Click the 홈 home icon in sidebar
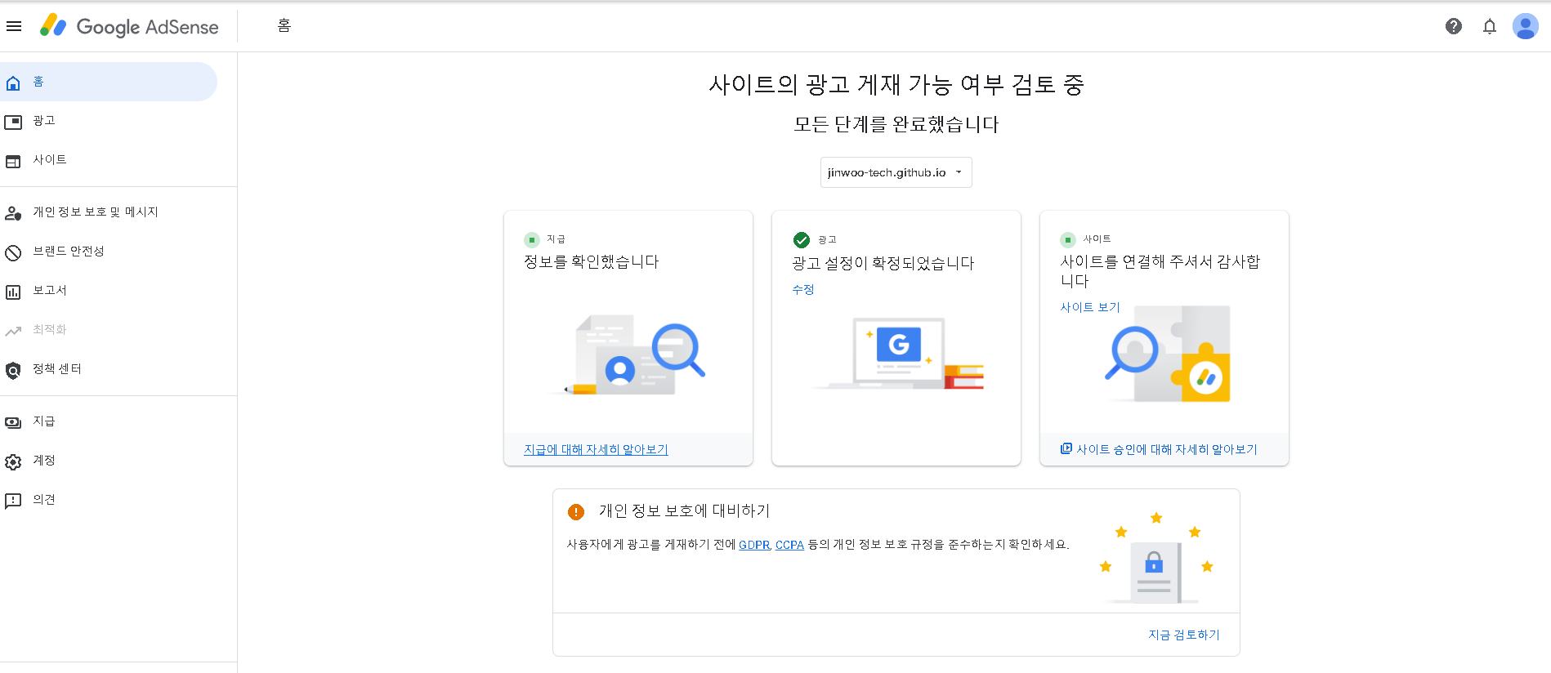1551x673 pixels. pos(13,82)
